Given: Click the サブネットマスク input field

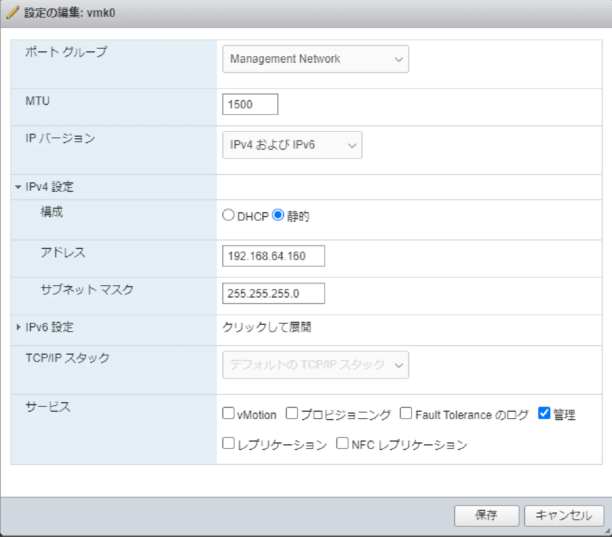Looking at the screenshot, I should tap(273, 293).
